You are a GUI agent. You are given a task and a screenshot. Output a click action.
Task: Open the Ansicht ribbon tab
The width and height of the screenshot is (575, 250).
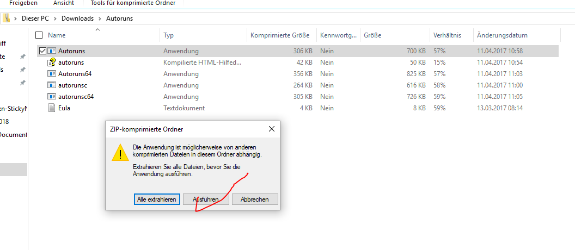(64, 3)
